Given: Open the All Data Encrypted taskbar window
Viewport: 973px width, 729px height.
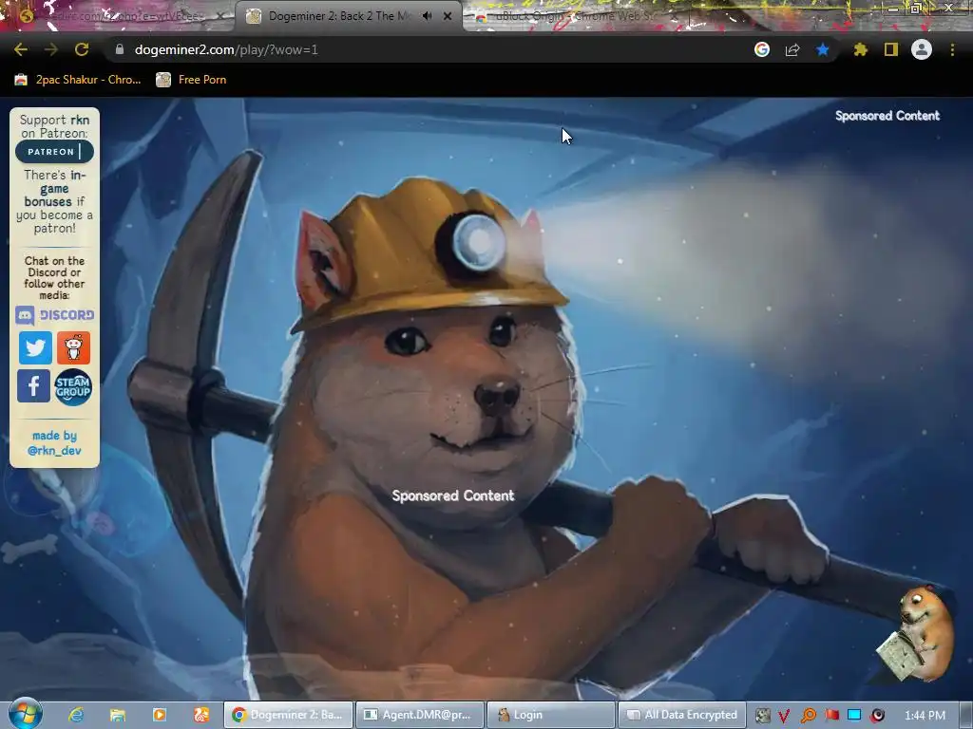Looking at the screenshot, I should pos(682,715).
